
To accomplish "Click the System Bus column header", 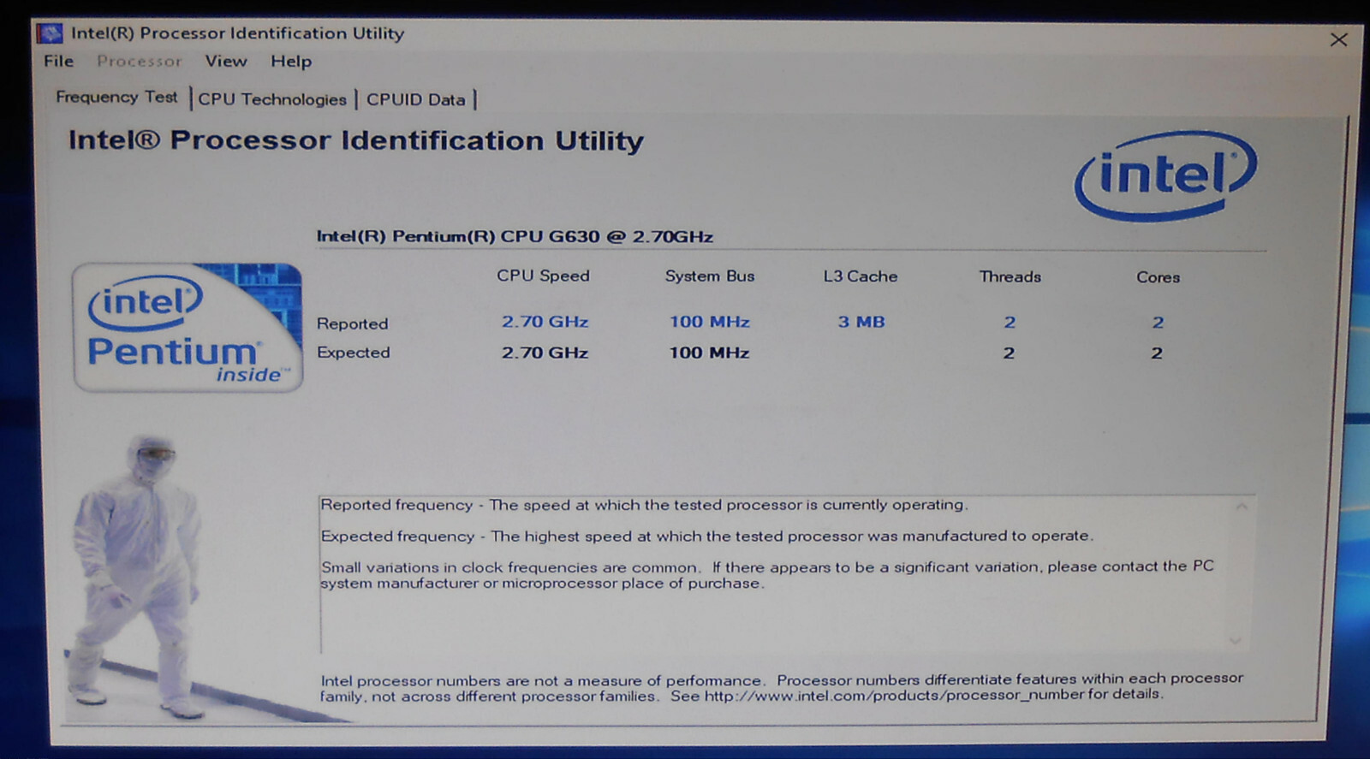I will (x=710, y=276).
